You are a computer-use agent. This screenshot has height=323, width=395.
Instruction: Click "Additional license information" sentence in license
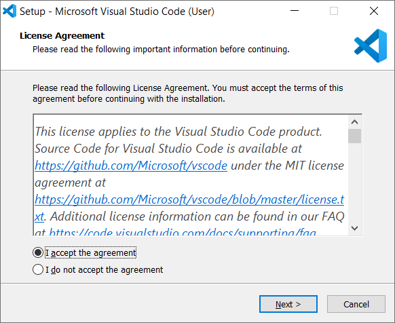point(197,216)
